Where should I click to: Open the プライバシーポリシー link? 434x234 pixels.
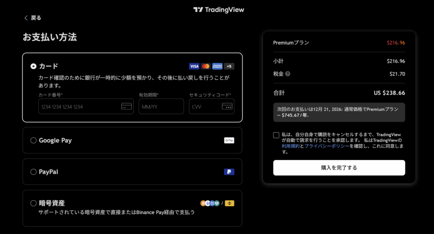click(326, 146)
